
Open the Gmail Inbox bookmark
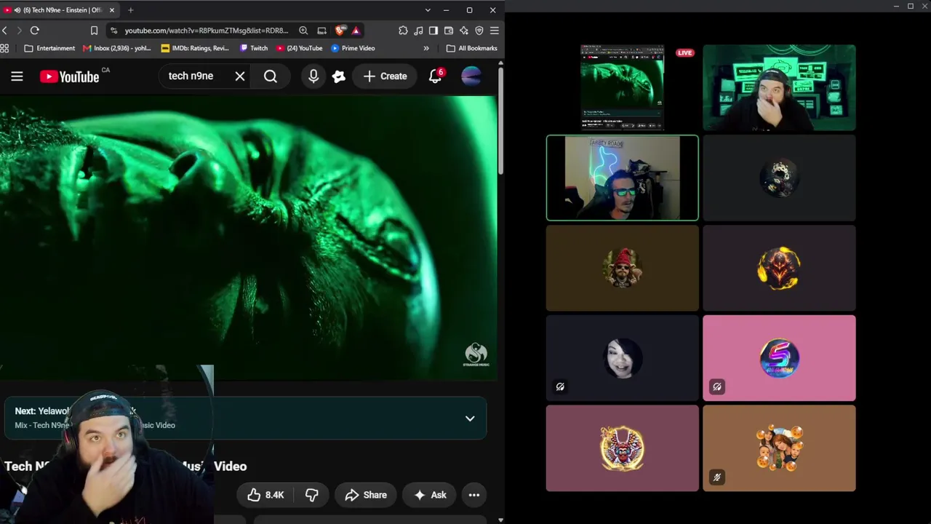(x=116, y=48)
